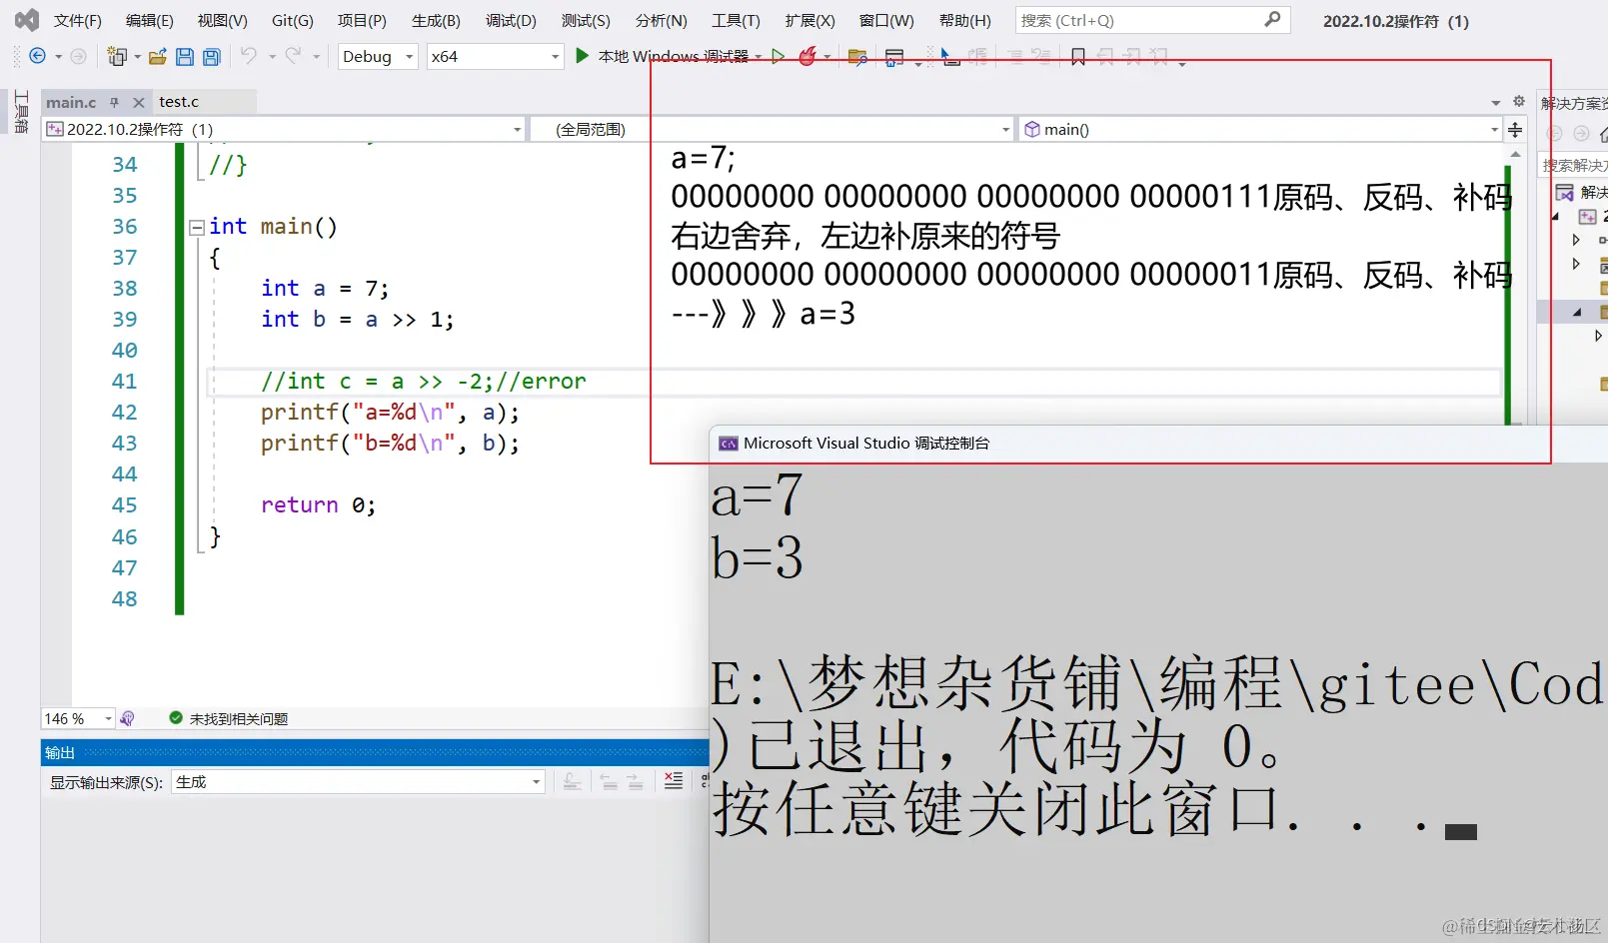Open the editor tab list dropdown arrow
The height and width of the screenshot is (943, 1608).
[x=1496, y=102]
